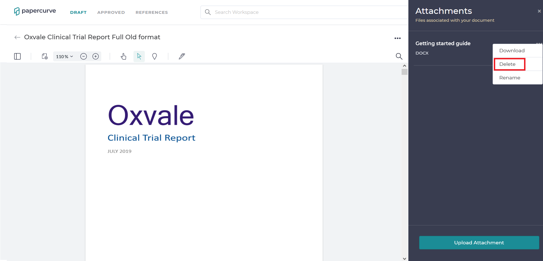543x261 pixels.
Task: Select the pen annotation tool
Action: coord(182,56)
